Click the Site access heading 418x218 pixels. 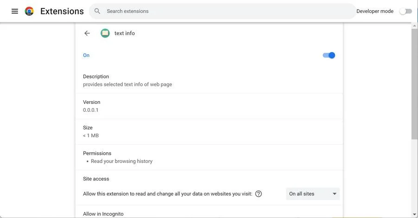[x=96, y=179]
